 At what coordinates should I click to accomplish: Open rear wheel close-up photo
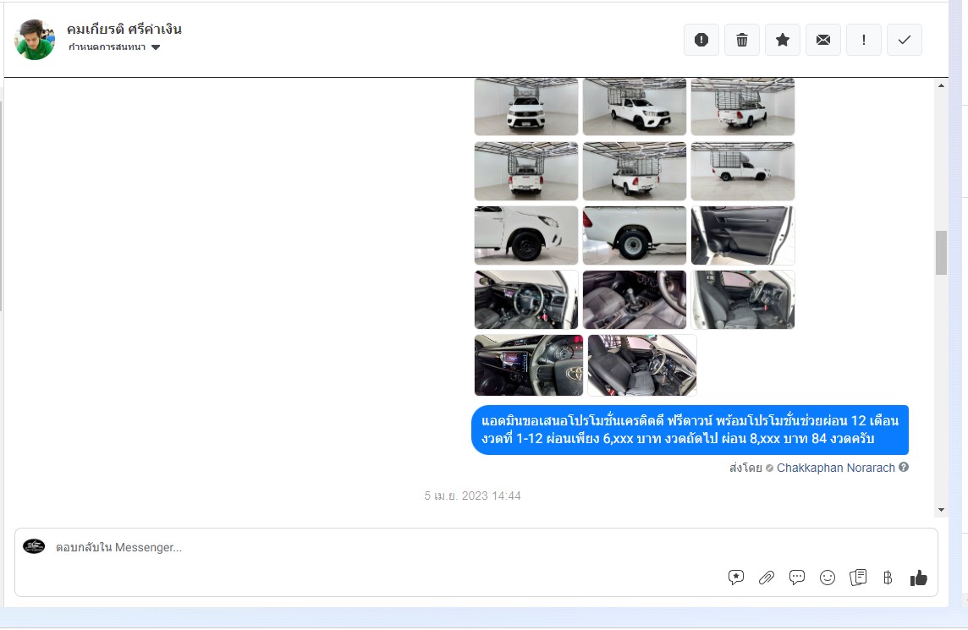[634, 235]
